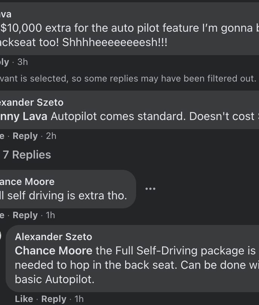Open the three-dot menu beside Chance Moore's comment

pos(150,189)
